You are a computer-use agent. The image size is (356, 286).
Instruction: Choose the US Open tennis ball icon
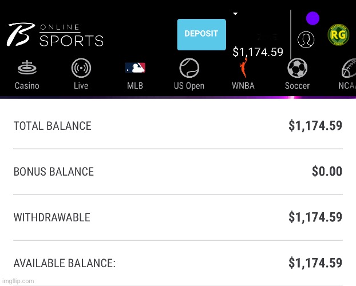[189, 69]
